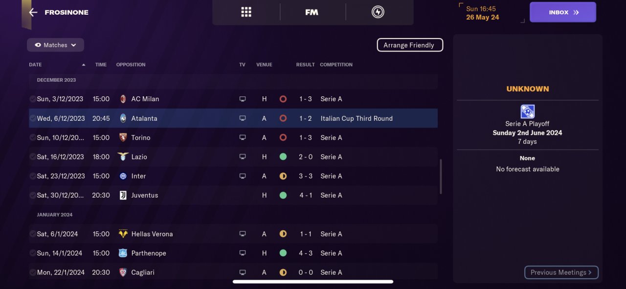626x289 pixels.
Task: Toggle the check circle for the Cagliari match
Action: pos(32,272)
